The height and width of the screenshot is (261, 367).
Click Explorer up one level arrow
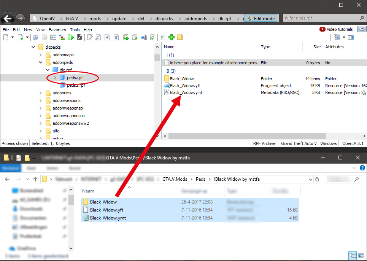click(35, 179)
